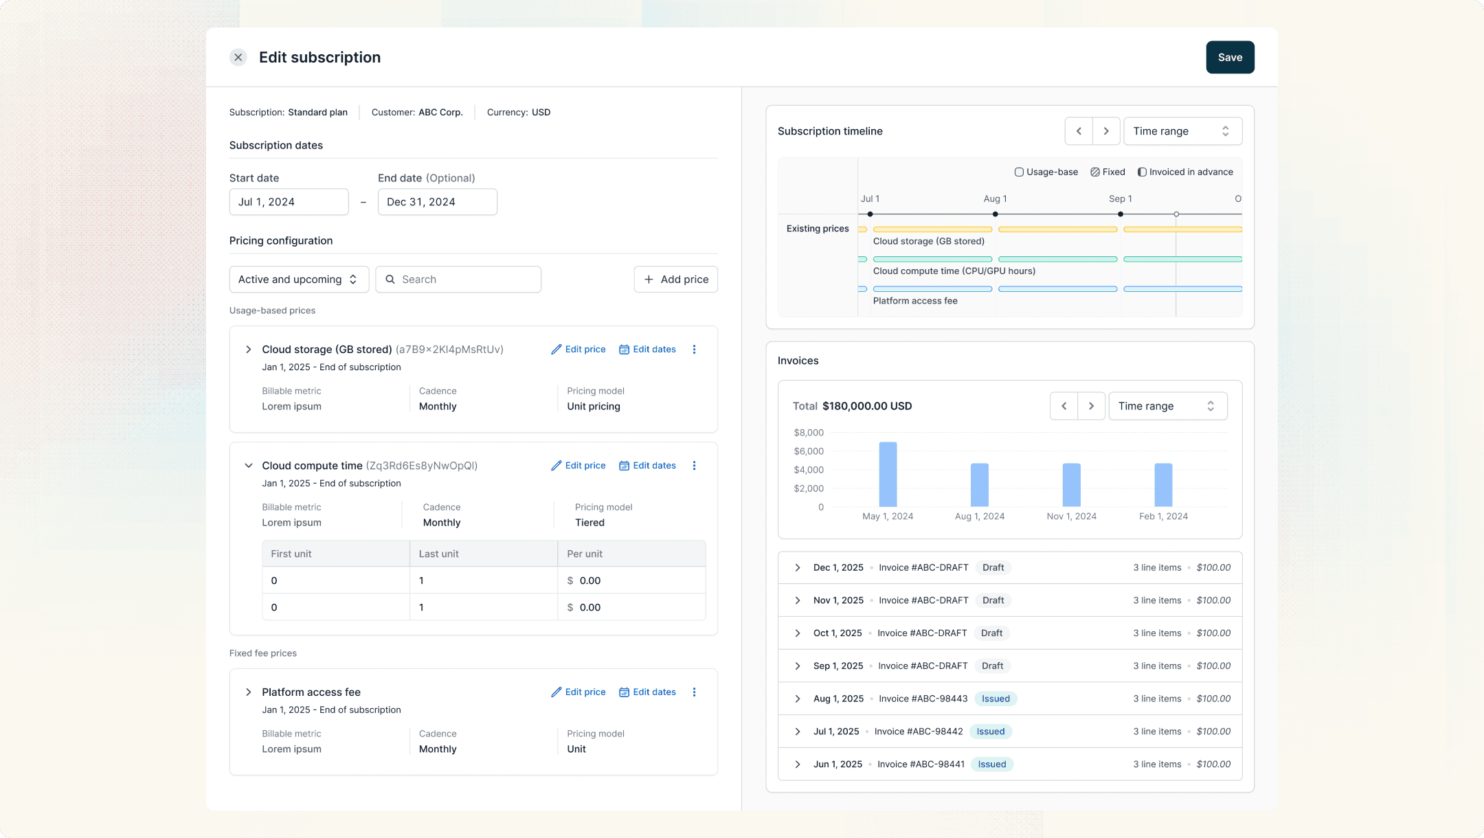Image resolution: width=1484 pixels, height=838 pixels.
Task: Open the Active and upcoming filter dropdown
Action: [299, 280]
